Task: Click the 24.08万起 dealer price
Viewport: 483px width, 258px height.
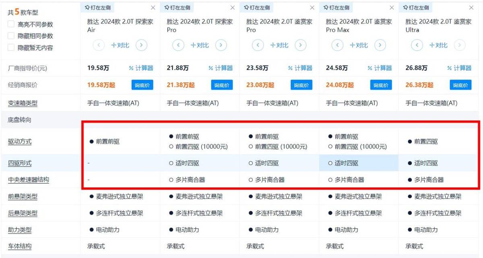Action: [x=340, y=85]
